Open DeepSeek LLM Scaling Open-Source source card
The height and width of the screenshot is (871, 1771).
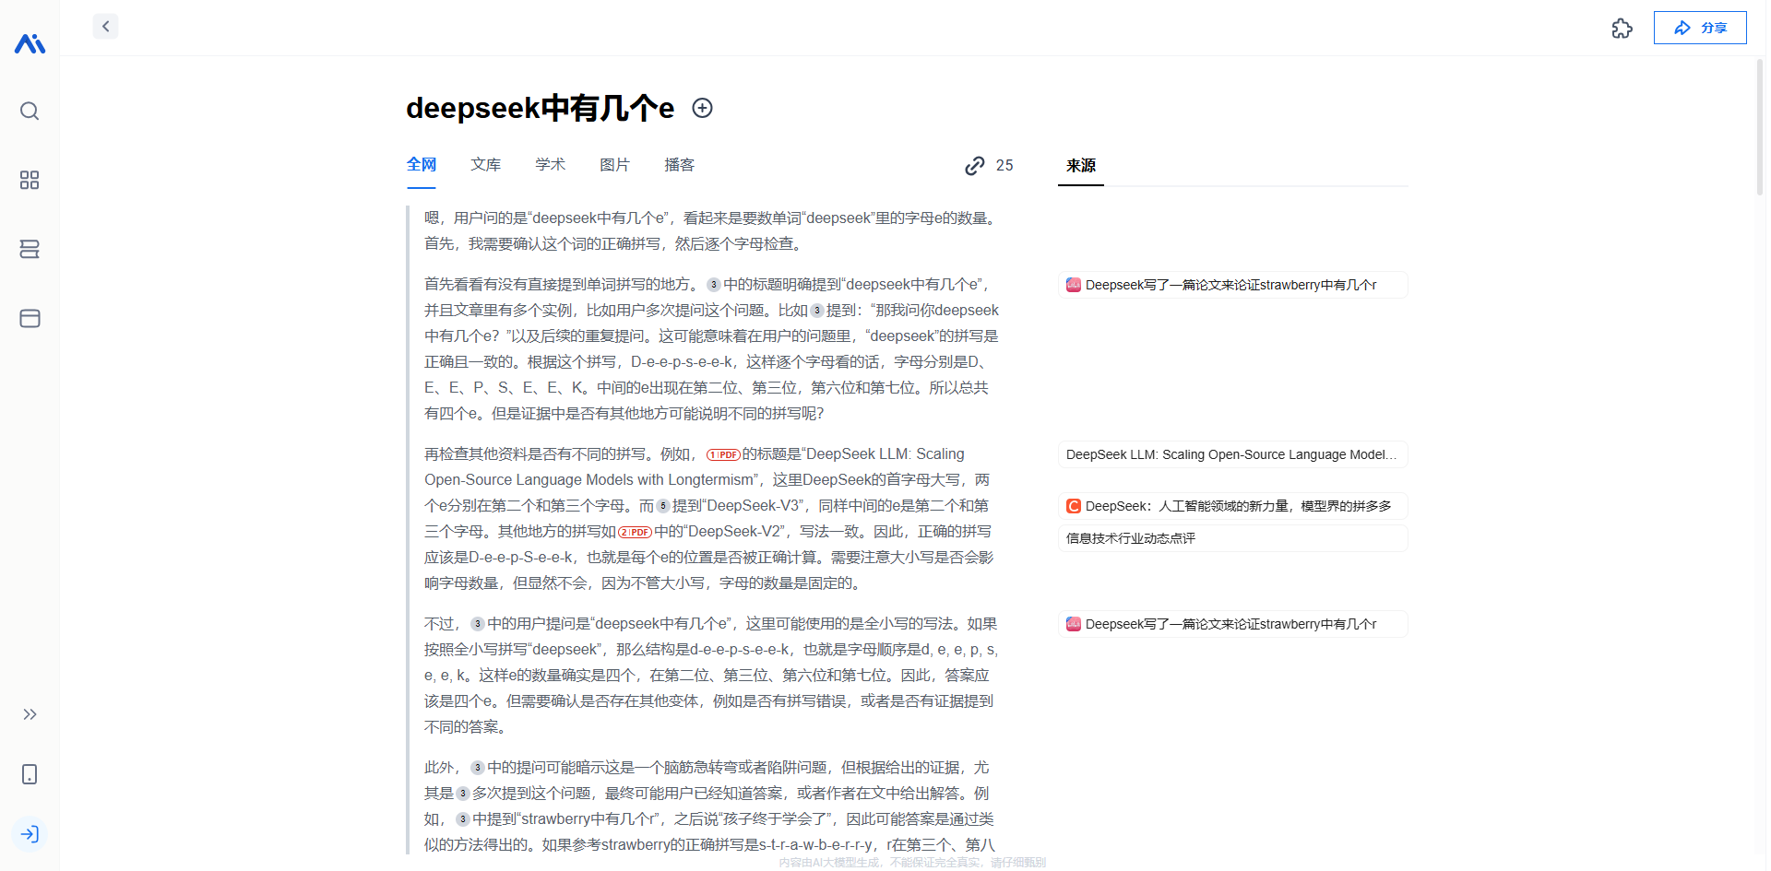pyautogui.click(x=1232, y=454)
